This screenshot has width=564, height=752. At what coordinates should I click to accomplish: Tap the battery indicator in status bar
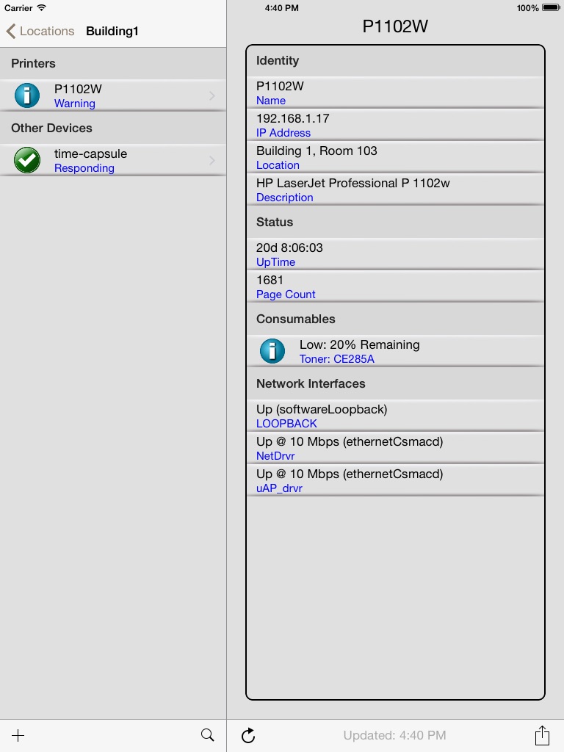551,7
